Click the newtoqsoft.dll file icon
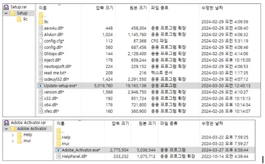 (x=41, y=66)
